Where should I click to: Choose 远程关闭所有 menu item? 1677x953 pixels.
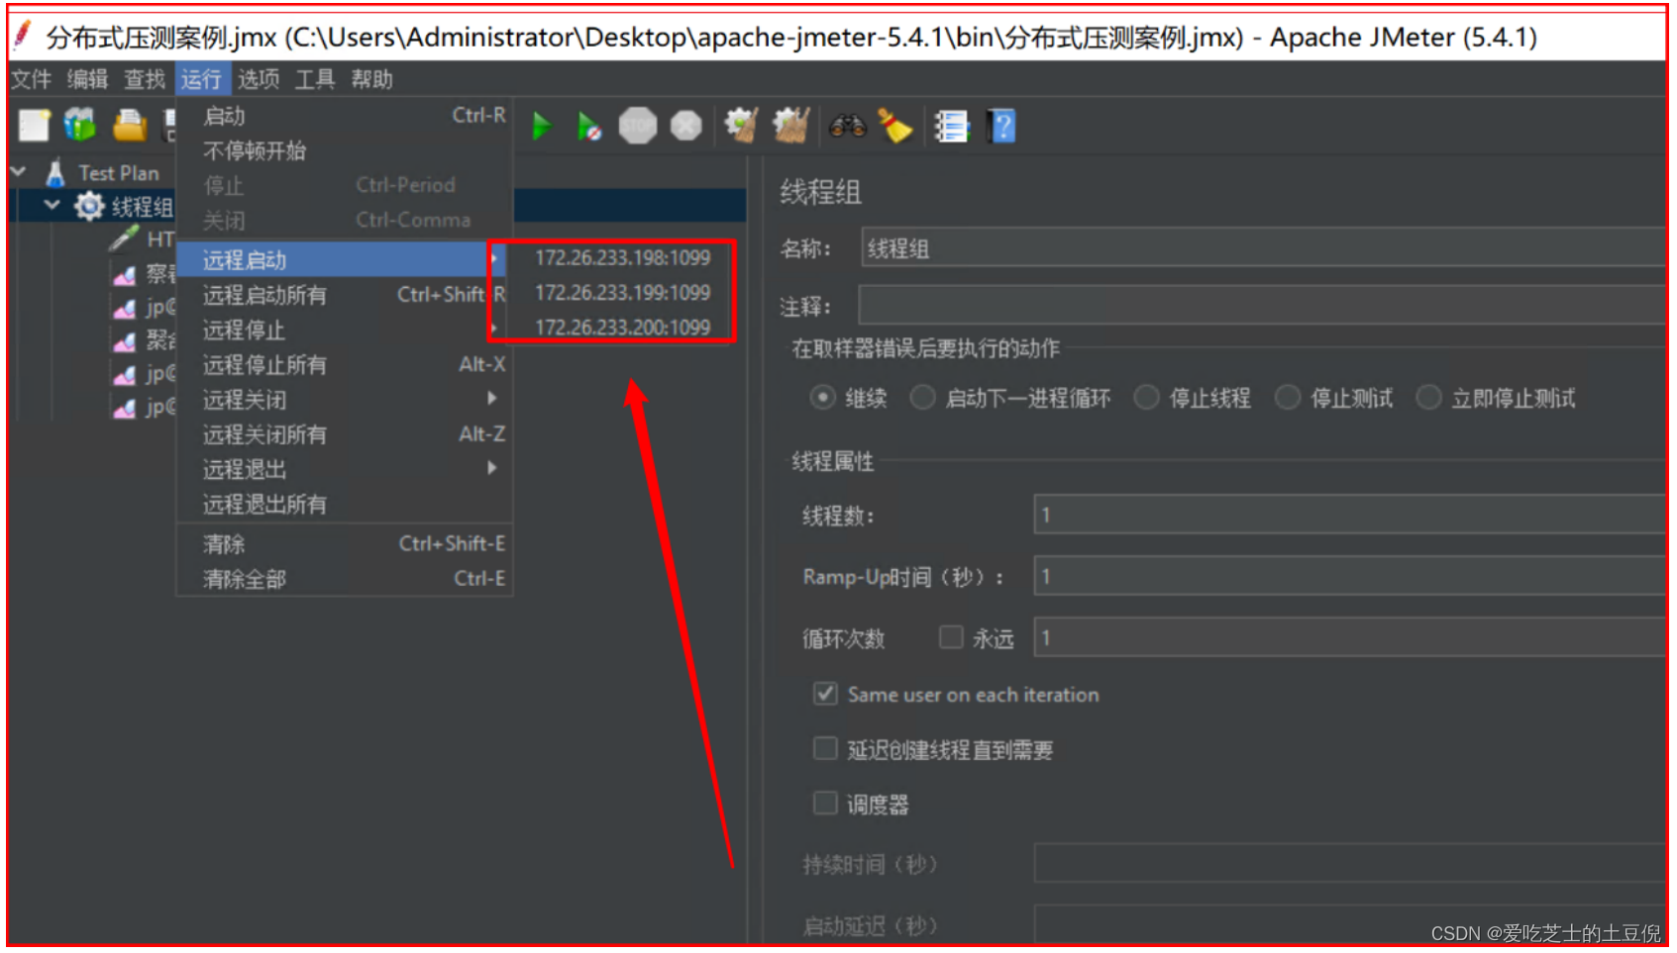pos(345,434)
